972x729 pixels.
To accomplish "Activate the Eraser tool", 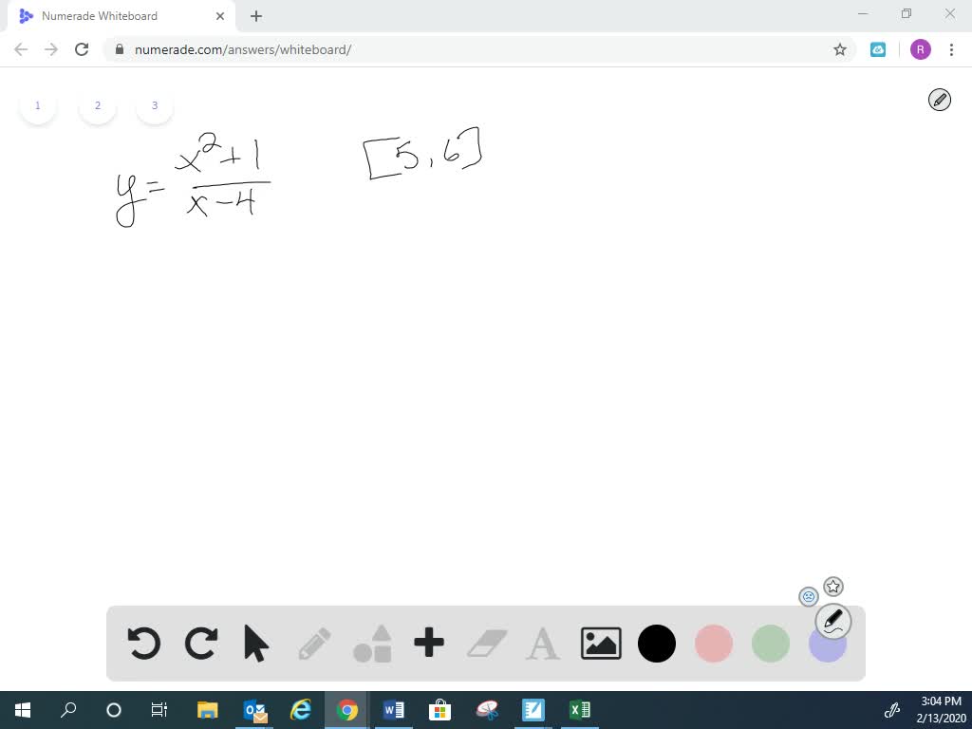I will (x=486, y=644).
